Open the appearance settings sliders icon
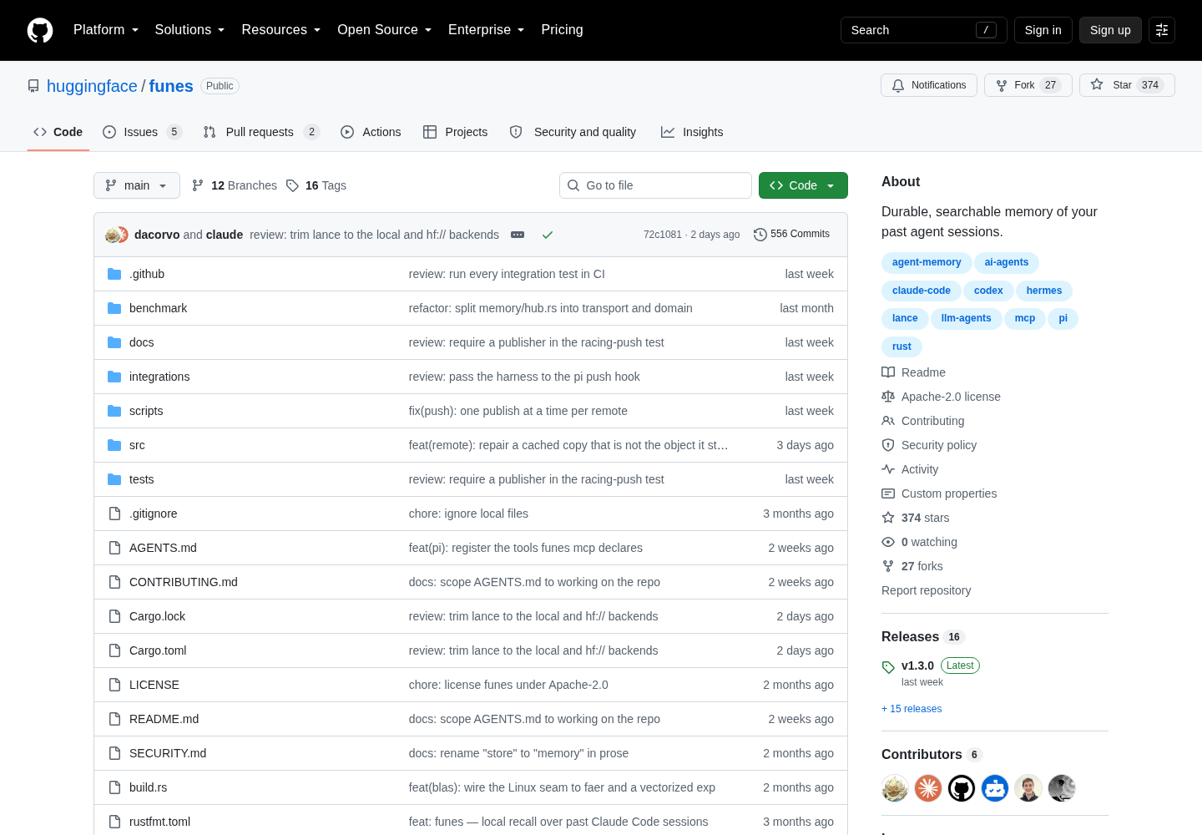Screen dimensions: 1202x835 coord(1162,30)
